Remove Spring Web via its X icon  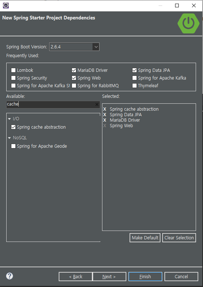coord(105,126)
